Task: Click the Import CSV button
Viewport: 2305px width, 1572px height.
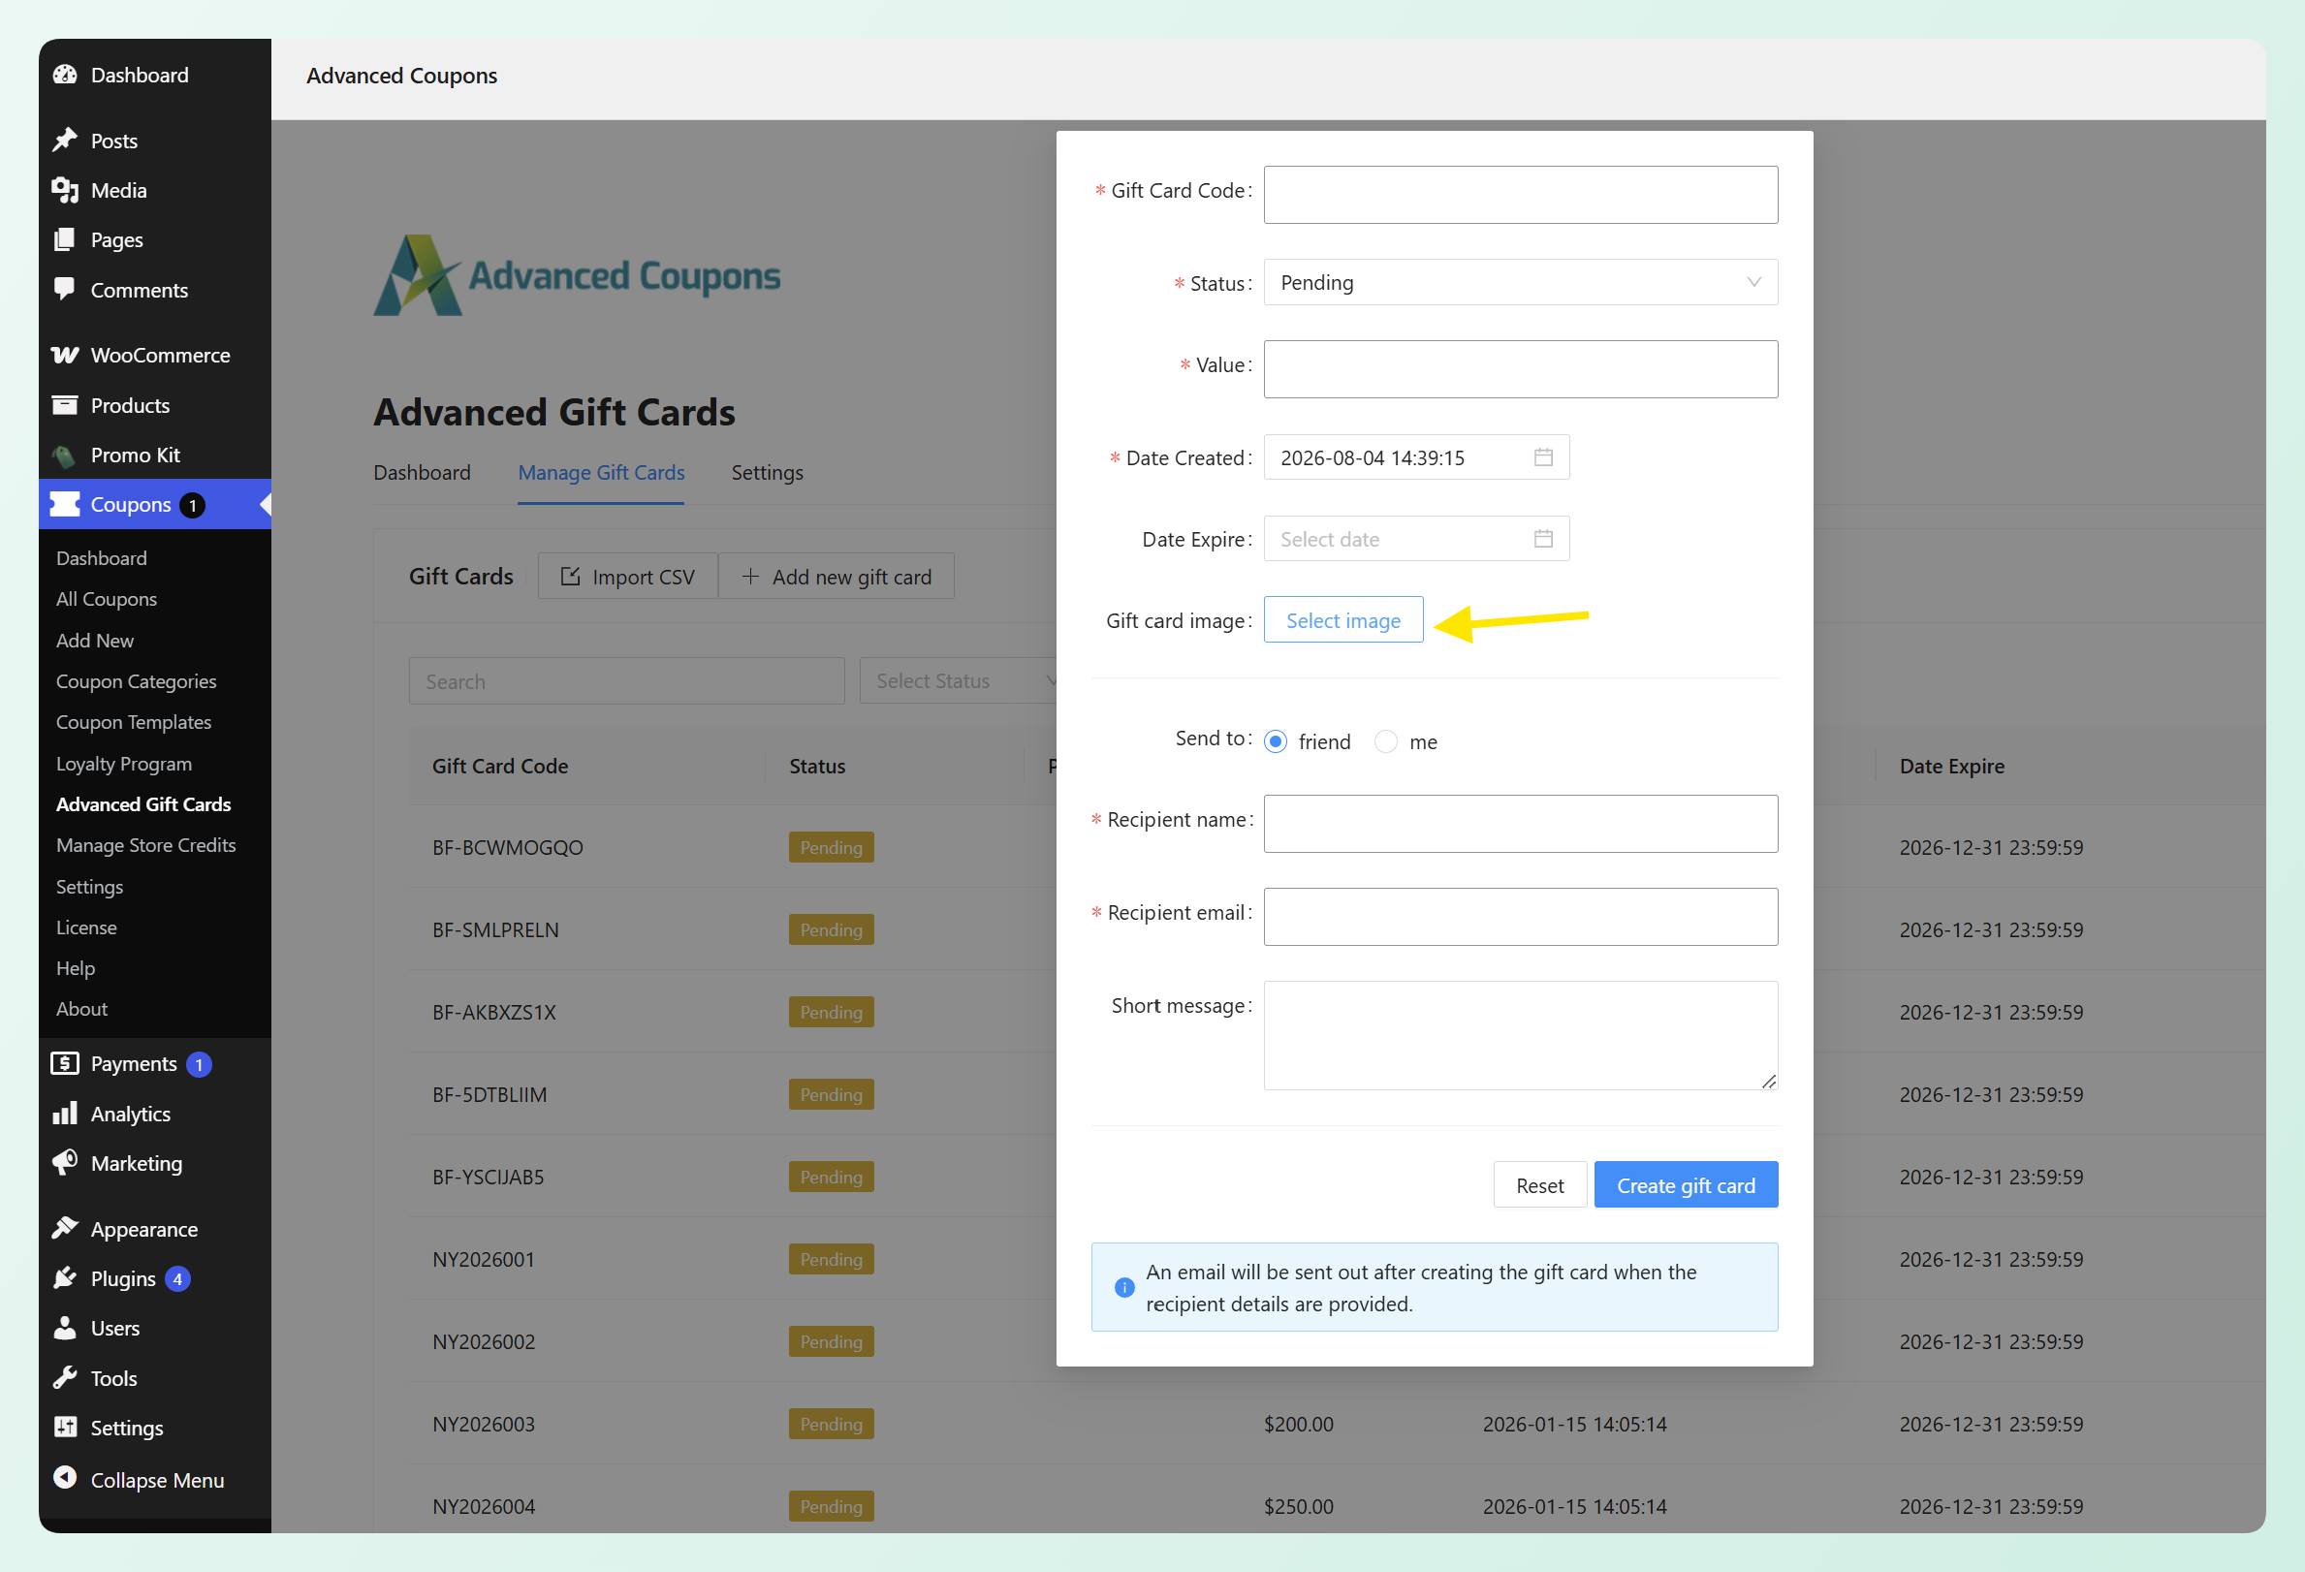Action: [627, 577]
